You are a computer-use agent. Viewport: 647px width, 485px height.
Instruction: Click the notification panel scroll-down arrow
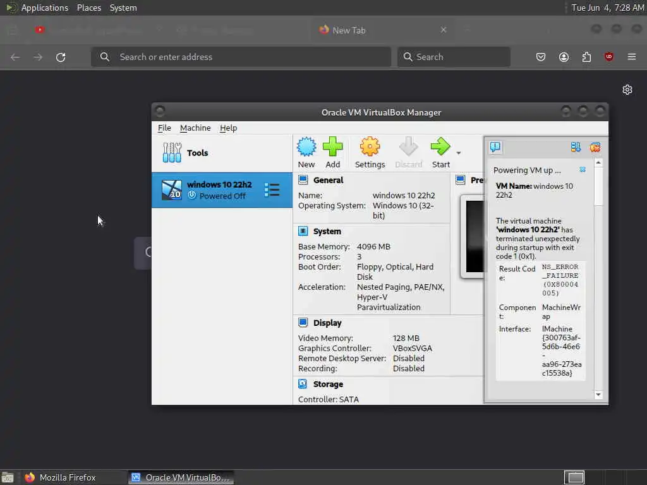coord(598,395)
